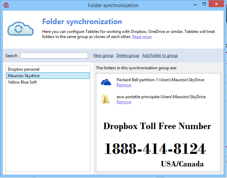
Task: Click the Packard Bell partition 1 SkyDrive path
Action: pyautogui.click(x=160, y=80)
